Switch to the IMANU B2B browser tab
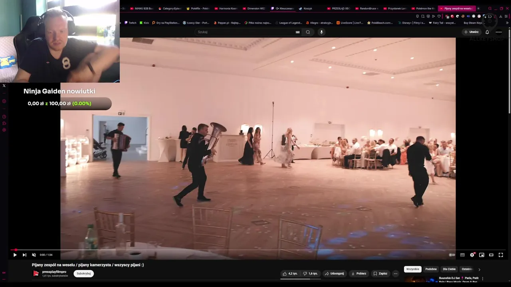The height and width of the screenshot is (287, 511). [142, 8]
